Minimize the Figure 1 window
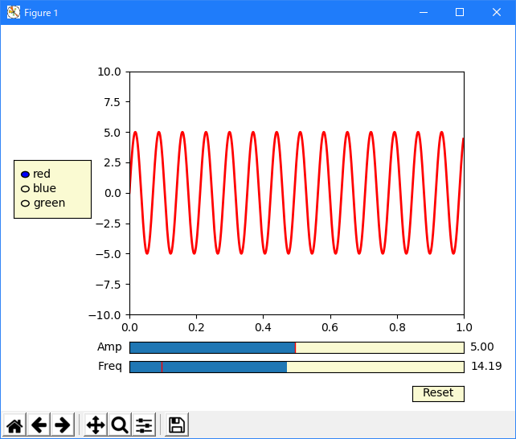516x439 pixels. 422,13
